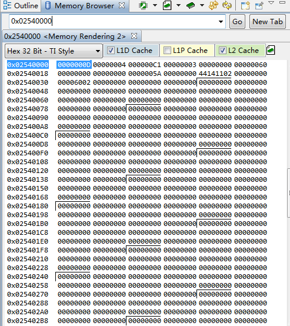The width and height of the screenshot is (290, 326).
Task: Select the address 0x02540180 row label
Action: (28, 206)
